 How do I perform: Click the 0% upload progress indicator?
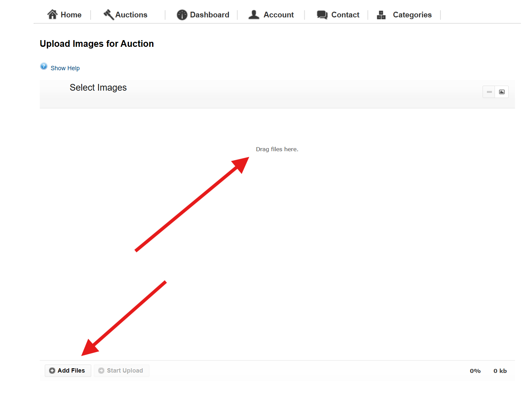click(x=475, y=371)
